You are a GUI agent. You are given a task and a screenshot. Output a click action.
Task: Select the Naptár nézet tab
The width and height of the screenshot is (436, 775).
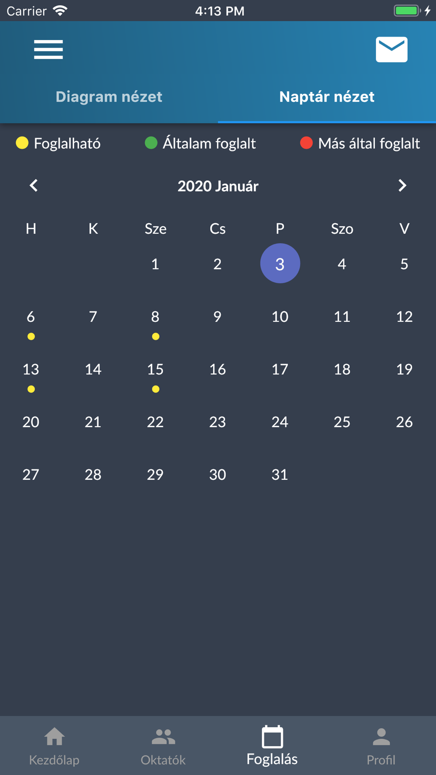point(327,97)
